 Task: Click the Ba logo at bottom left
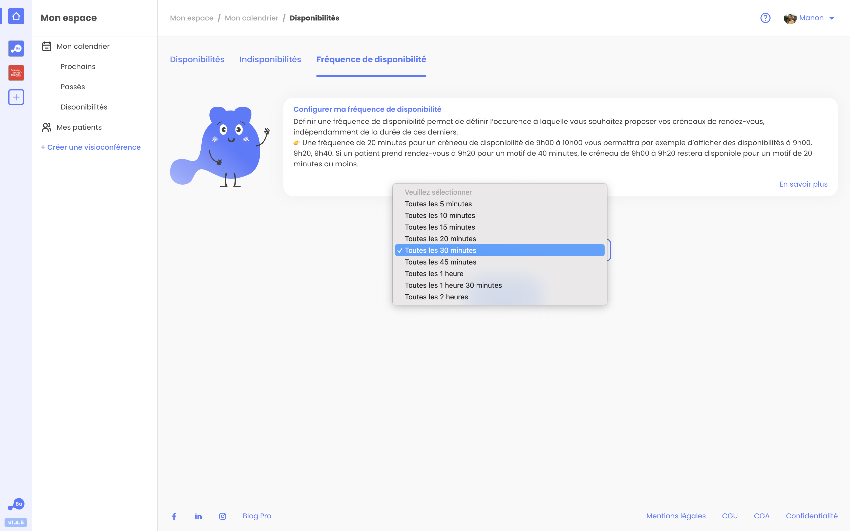coord(16,504)
